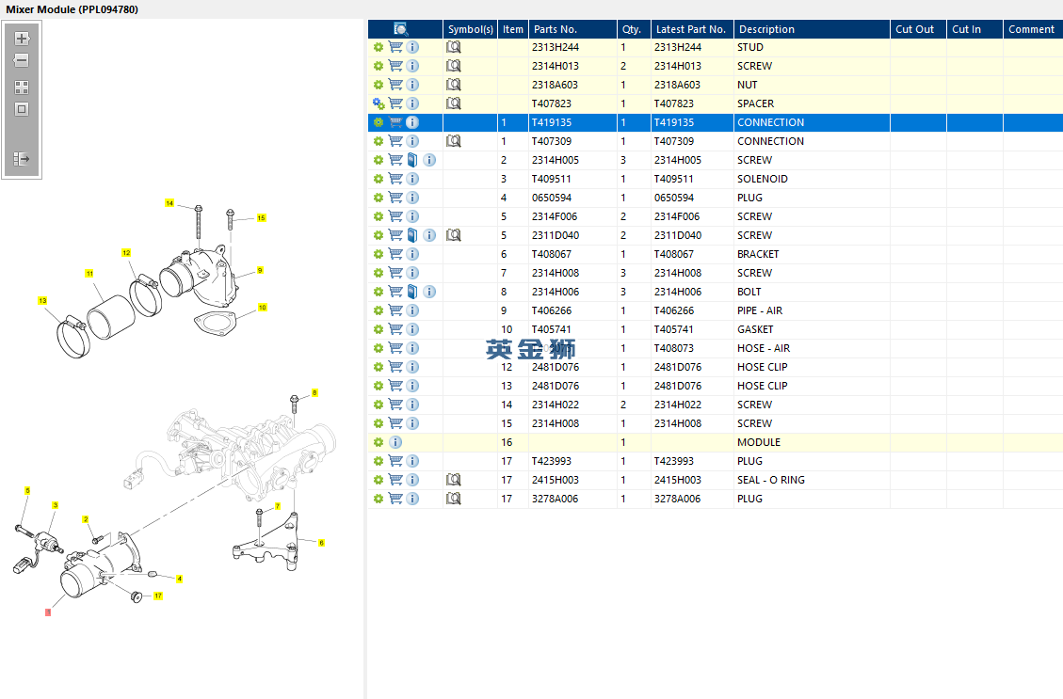
Task: Click callout 11 on the diagram
Action: [x=89, y=274]
